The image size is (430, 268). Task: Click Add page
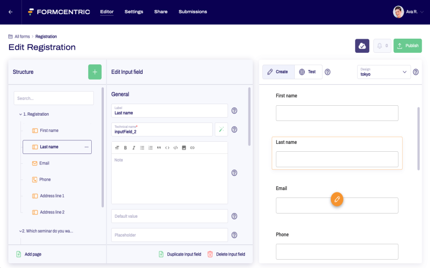(29, 254)
